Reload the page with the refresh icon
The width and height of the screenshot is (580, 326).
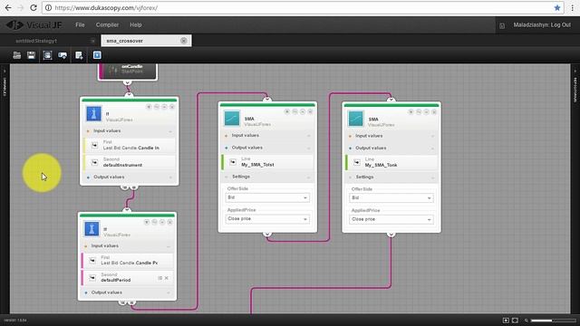click(x=34, y=7)
